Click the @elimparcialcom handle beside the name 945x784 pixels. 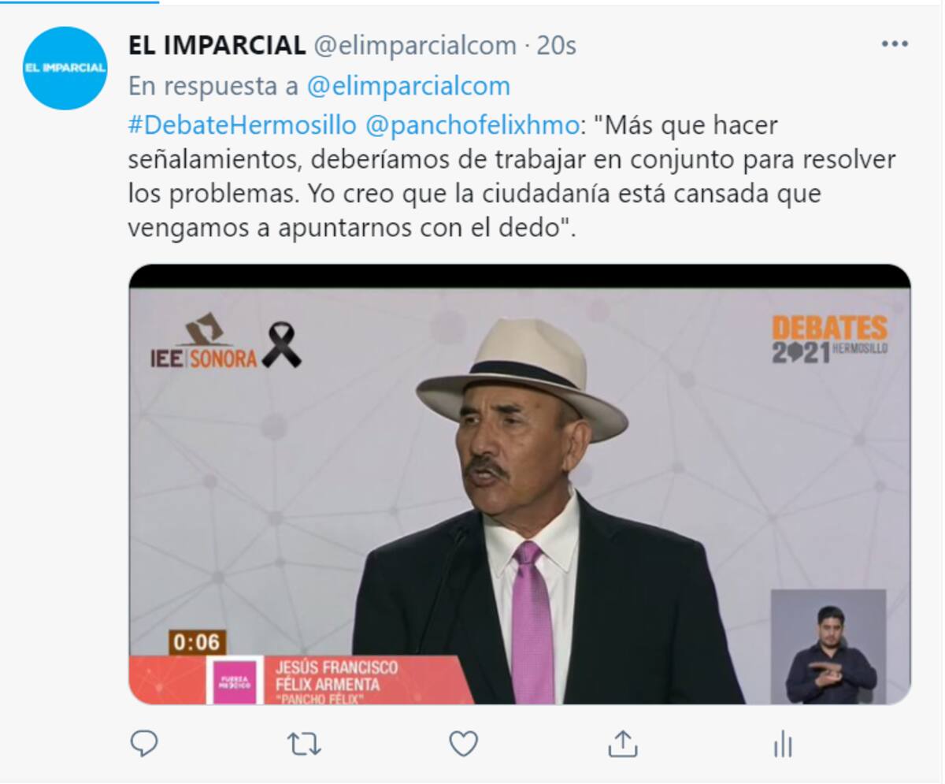pos(415,46)
